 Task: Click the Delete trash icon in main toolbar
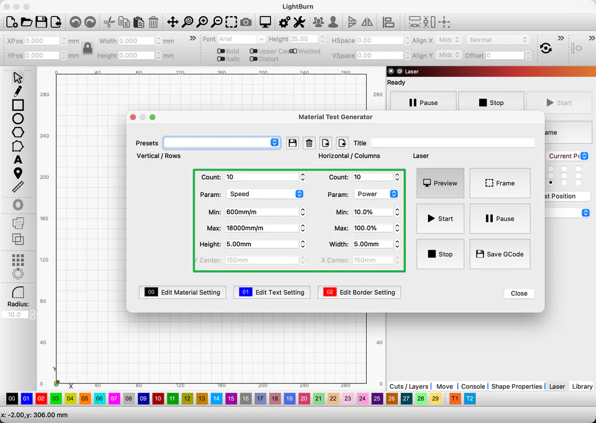(x=153, y=22)
